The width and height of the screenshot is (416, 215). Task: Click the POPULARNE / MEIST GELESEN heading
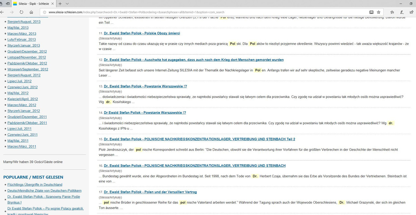click(x=33, y=177)
